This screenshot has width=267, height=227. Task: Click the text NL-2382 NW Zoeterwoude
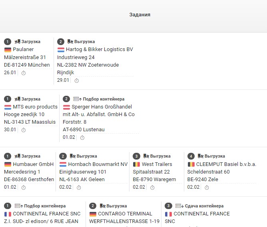coord(88,65)
